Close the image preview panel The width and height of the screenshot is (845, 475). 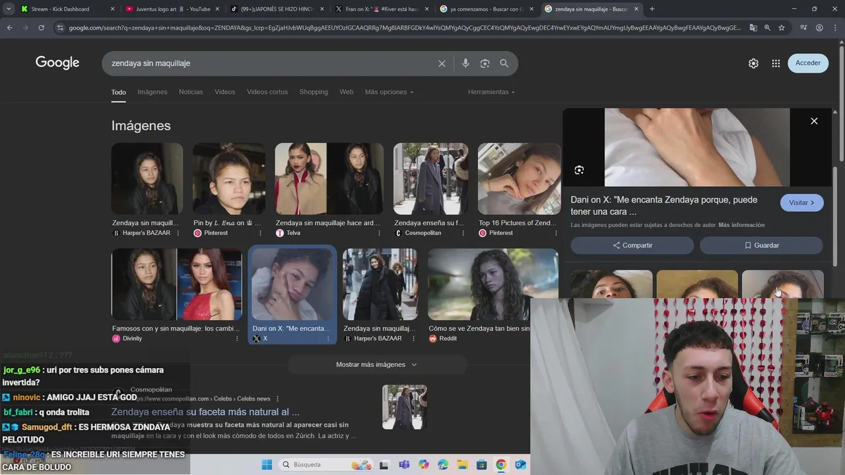(814, 121)
